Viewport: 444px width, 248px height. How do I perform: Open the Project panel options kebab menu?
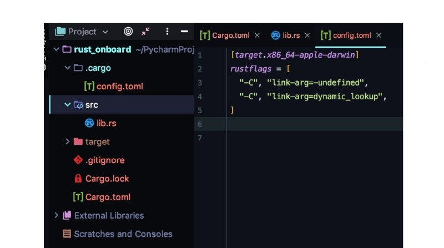click(168, 32)
